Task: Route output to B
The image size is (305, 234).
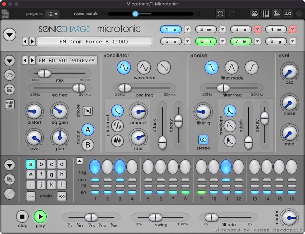Action: tap(88, 145)
